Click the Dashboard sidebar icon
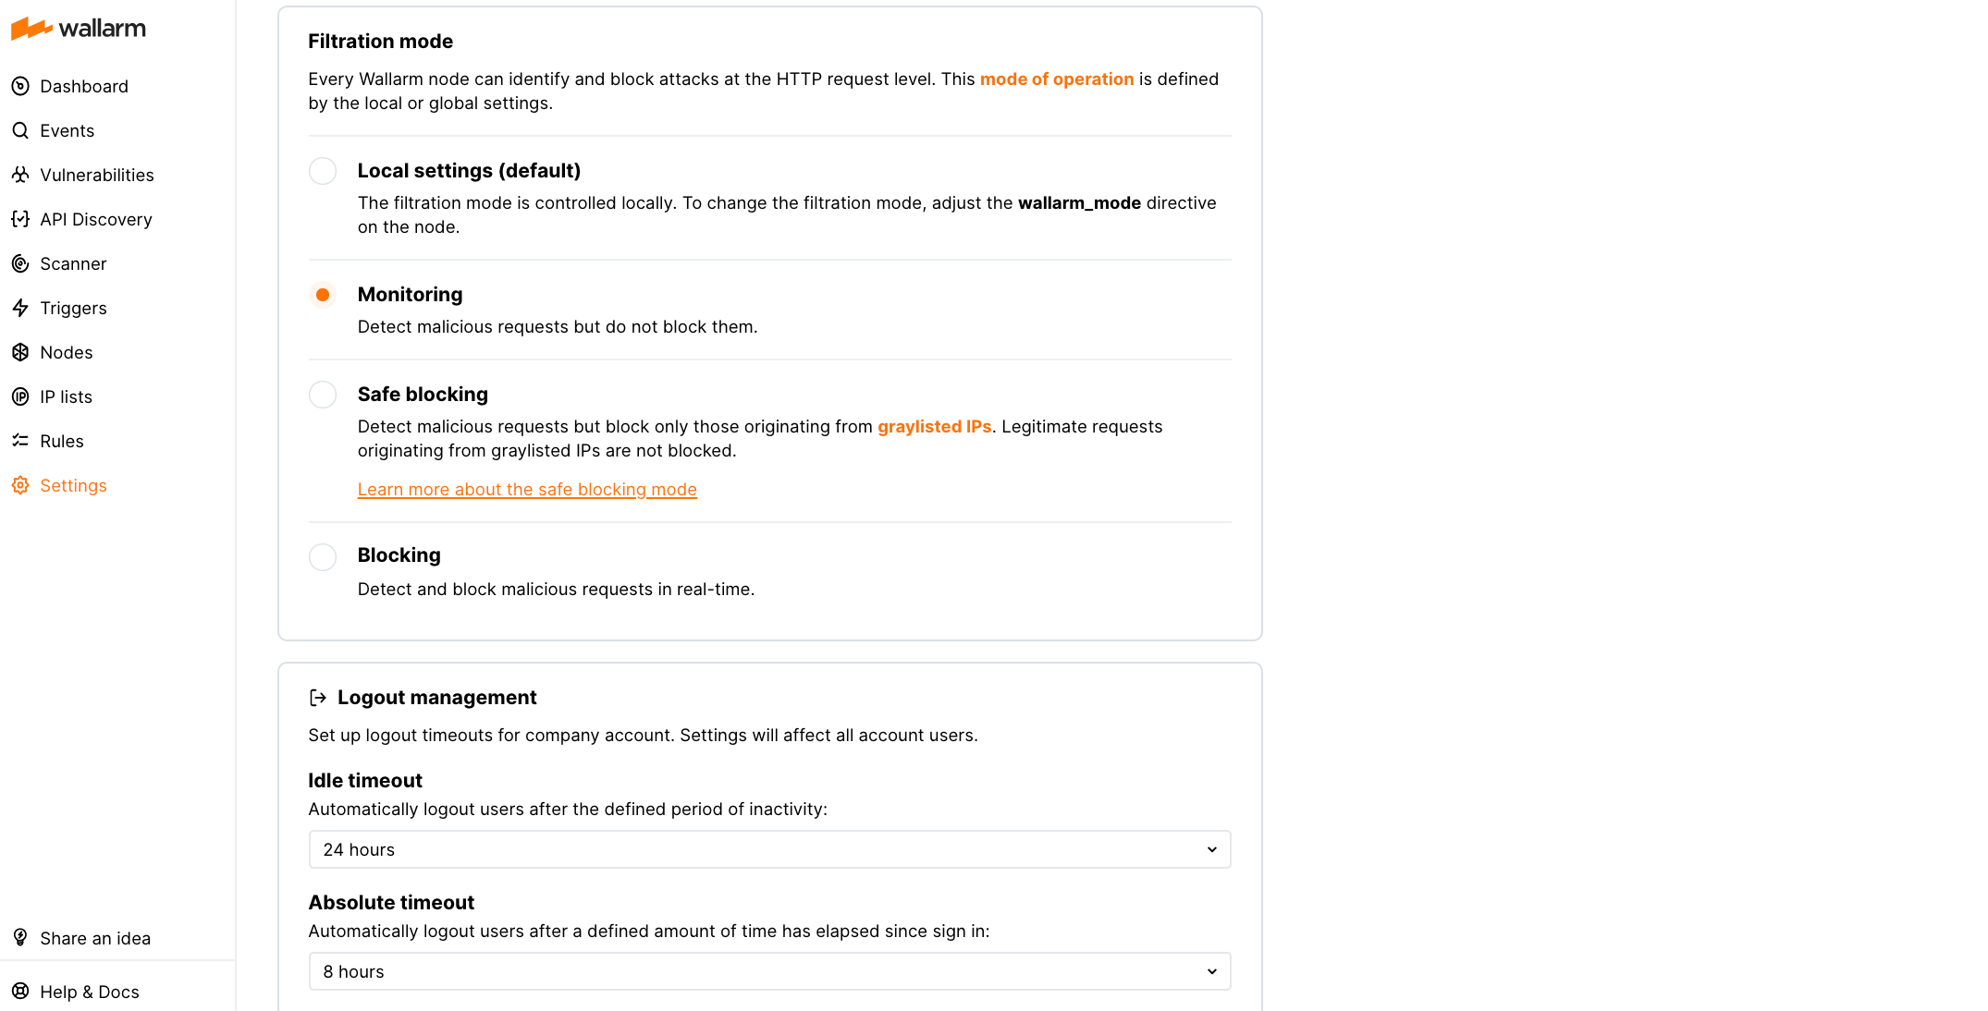 pos(20,86)
